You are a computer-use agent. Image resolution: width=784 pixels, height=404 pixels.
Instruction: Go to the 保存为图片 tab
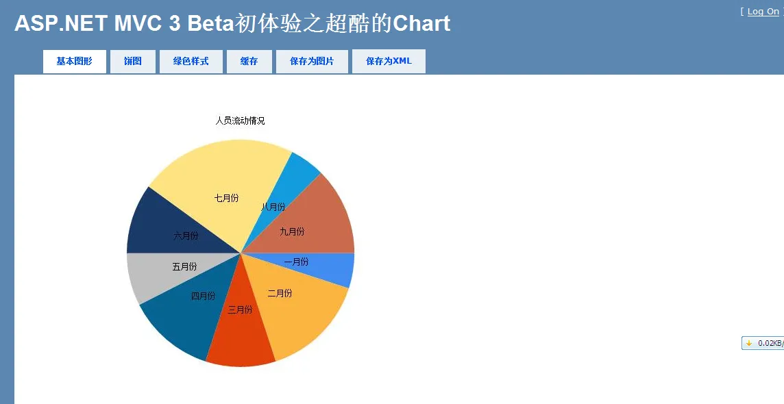[312, 61]
